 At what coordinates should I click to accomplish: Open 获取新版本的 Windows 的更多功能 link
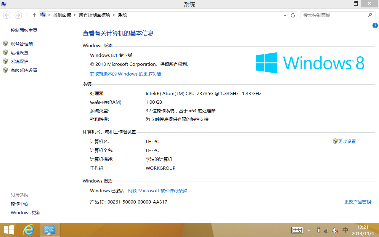(126, 74)
